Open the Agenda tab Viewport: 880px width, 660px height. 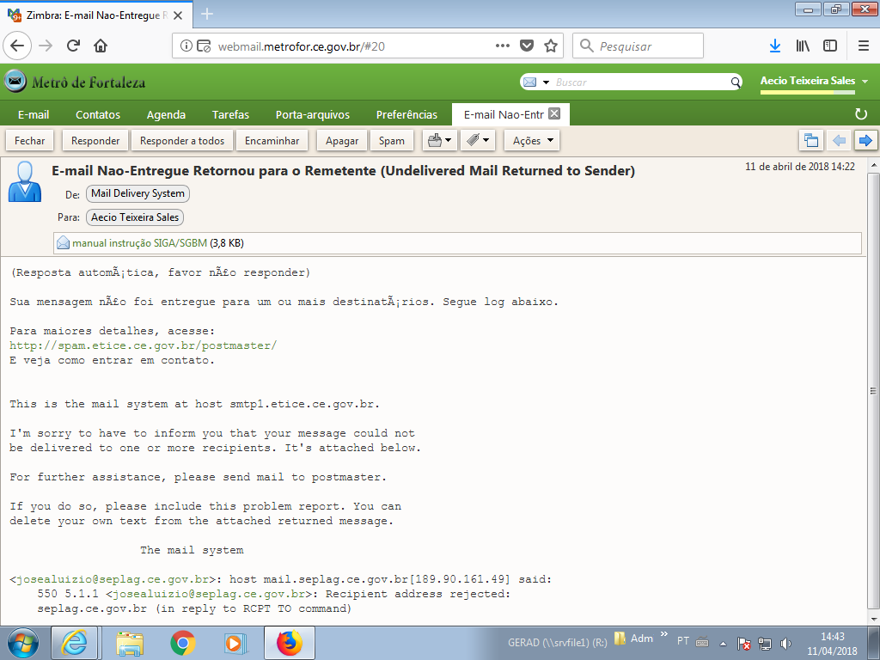(x=166, y=114)
